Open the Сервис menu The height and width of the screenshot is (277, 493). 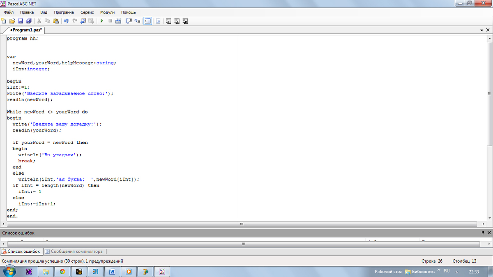click(87, 12)
